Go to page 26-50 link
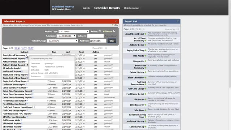Viewport: 231px width, 130px height. click(17, 48)
